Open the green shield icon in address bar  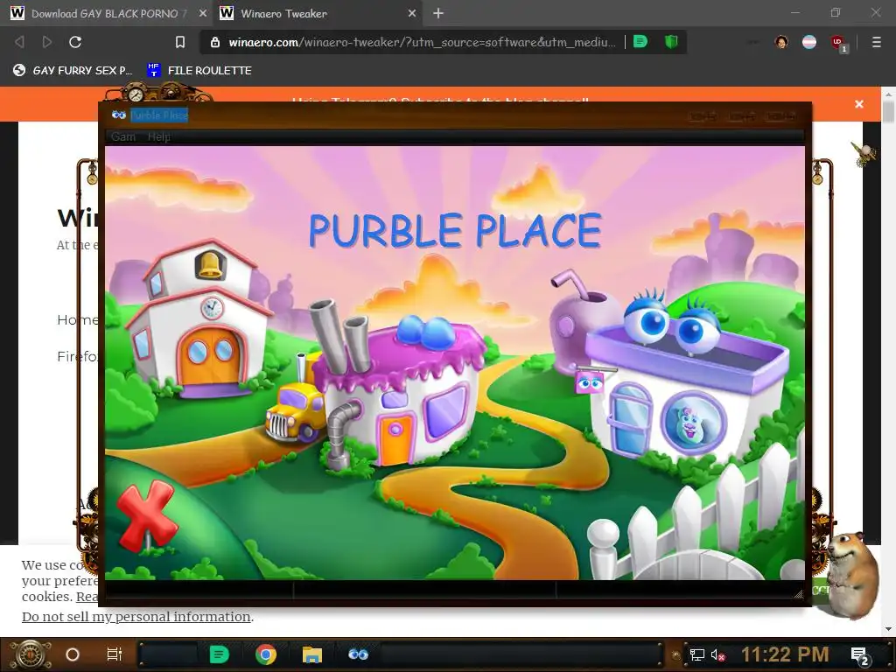coord(671,42)
